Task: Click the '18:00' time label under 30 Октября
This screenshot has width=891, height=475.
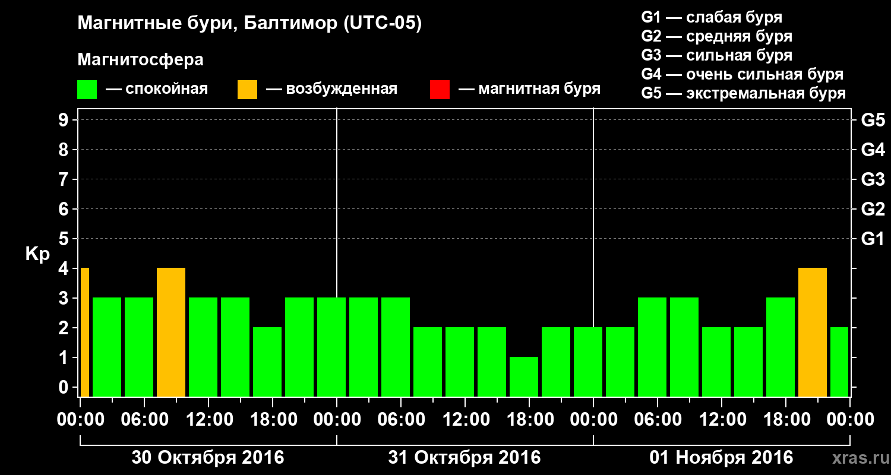Action: pos(275,420)
